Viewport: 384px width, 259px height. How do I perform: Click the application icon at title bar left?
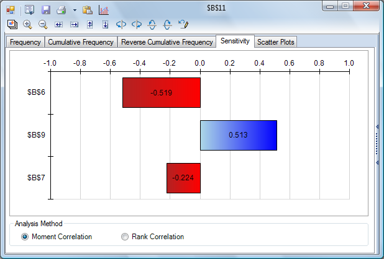click(11, 10)
